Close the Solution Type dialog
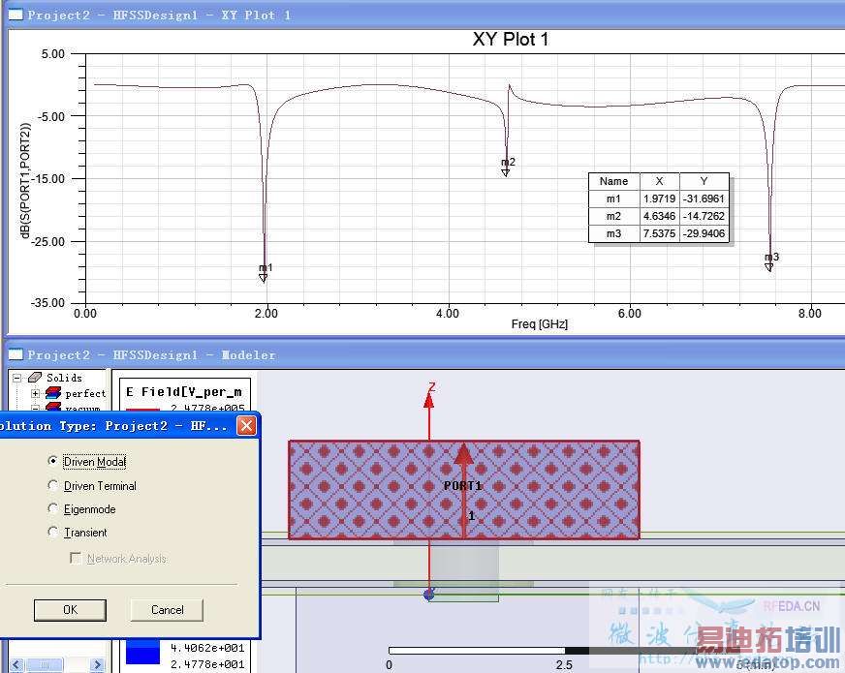 [246, 426]
